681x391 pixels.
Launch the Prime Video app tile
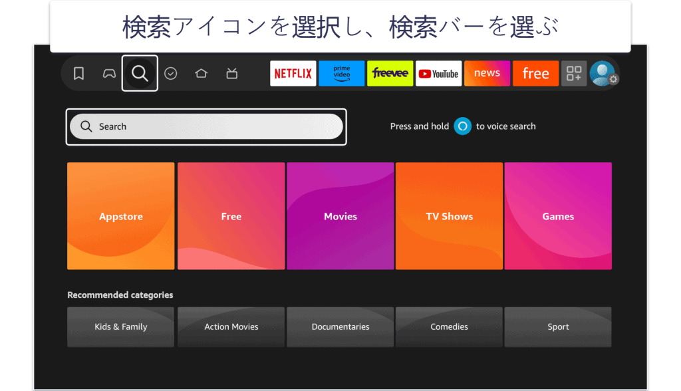click(x=342, y=73)
